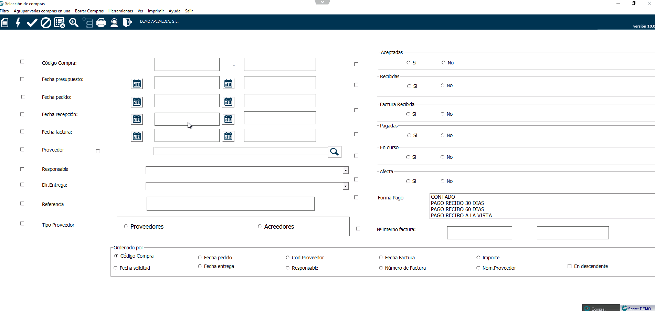Click the exit door icon in toolbar
This screenshot has height=311, width=655.
click(x=128, y=23)
